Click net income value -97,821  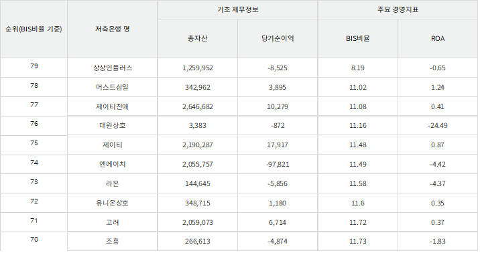click(x=278, y=165)
